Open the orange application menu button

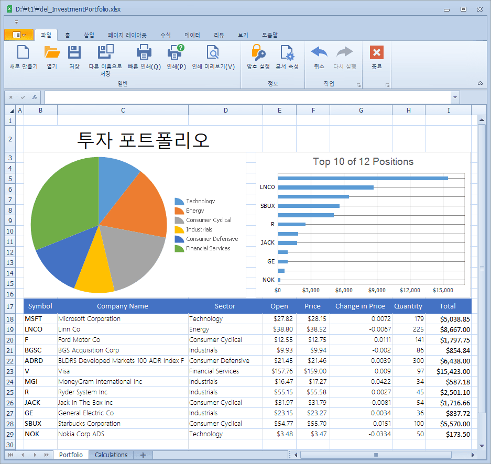click(x=19, y=35)
